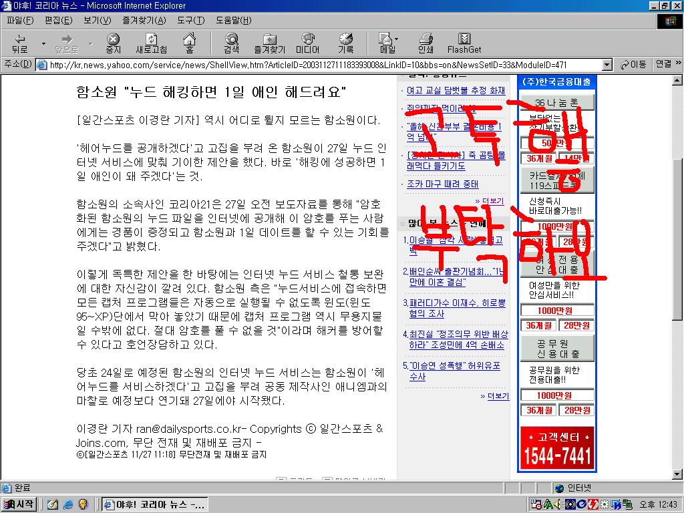Click the 공무원 신용대출 ad button

(557, 349)
